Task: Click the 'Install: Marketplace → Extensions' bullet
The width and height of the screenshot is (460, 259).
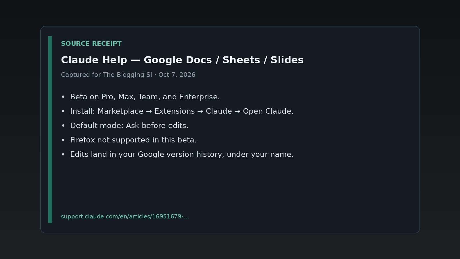Action: 177,111
